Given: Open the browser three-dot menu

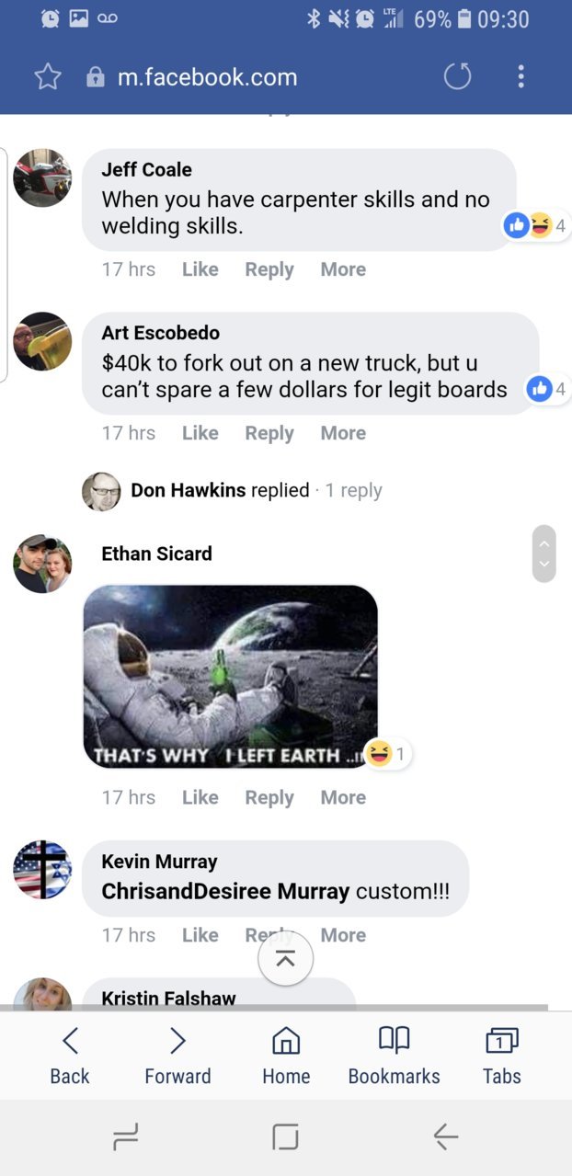Looking at the screenshot, I should click(521, 76).
